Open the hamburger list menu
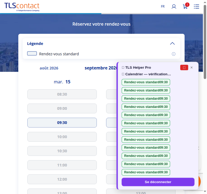 pos(196,7)
